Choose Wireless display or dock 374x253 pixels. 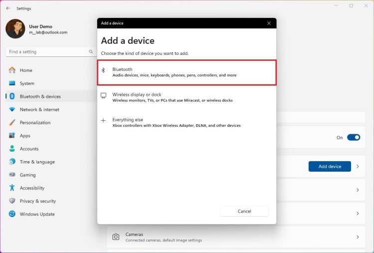(187, 97)
